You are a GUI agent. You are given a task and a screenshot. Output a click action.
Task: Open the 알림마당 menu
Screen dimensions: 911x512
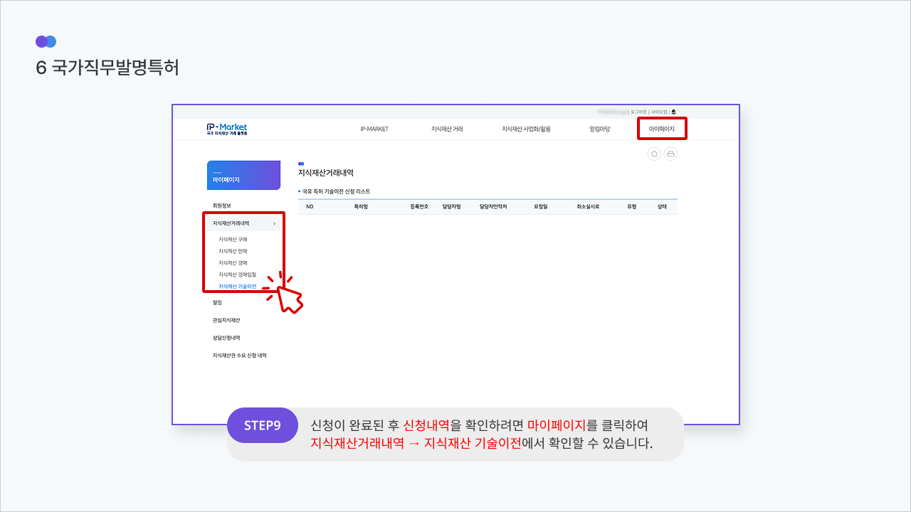[x=599, y=129]
